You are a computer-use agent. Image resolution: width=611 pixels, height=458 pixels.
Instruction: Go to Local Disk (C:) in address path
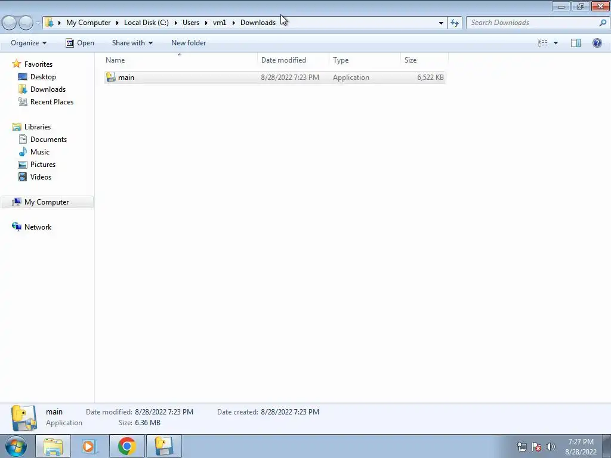tap(147, 23)
